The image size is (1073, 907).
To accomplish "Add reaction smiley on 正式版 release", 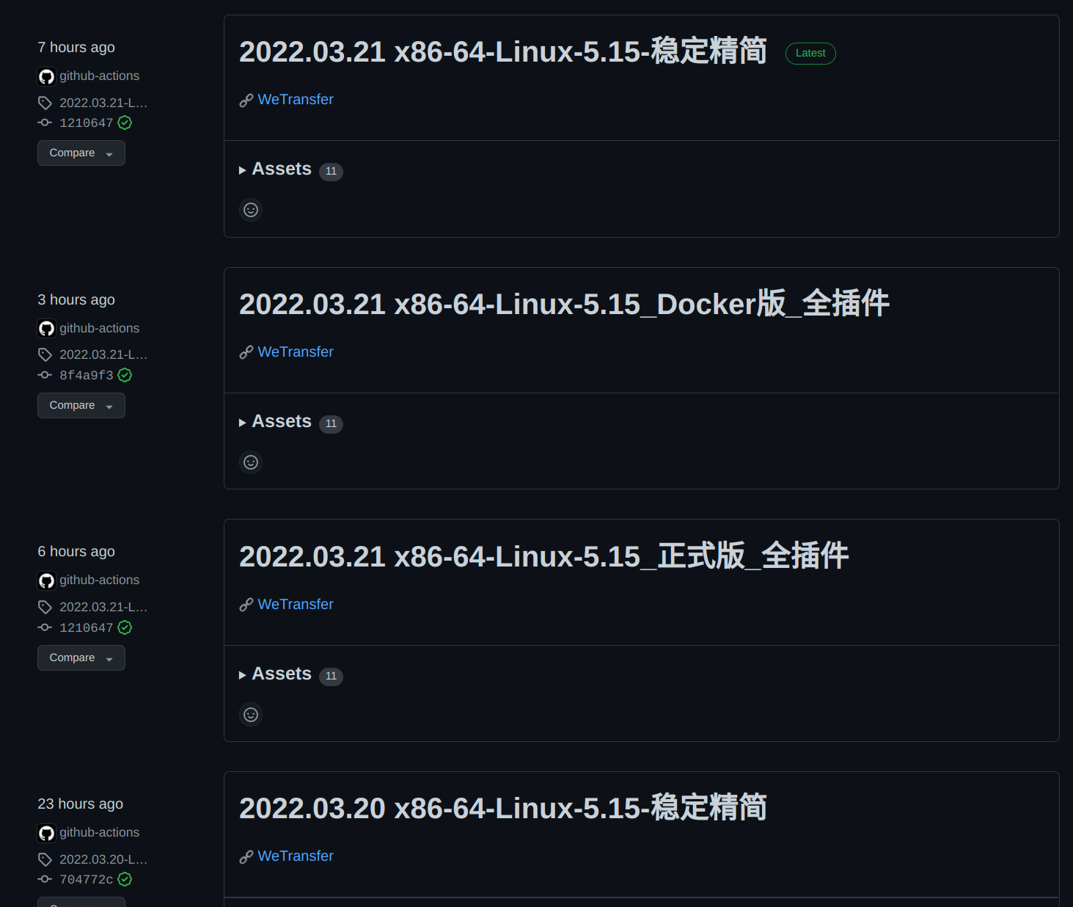I will click(251, 715).
